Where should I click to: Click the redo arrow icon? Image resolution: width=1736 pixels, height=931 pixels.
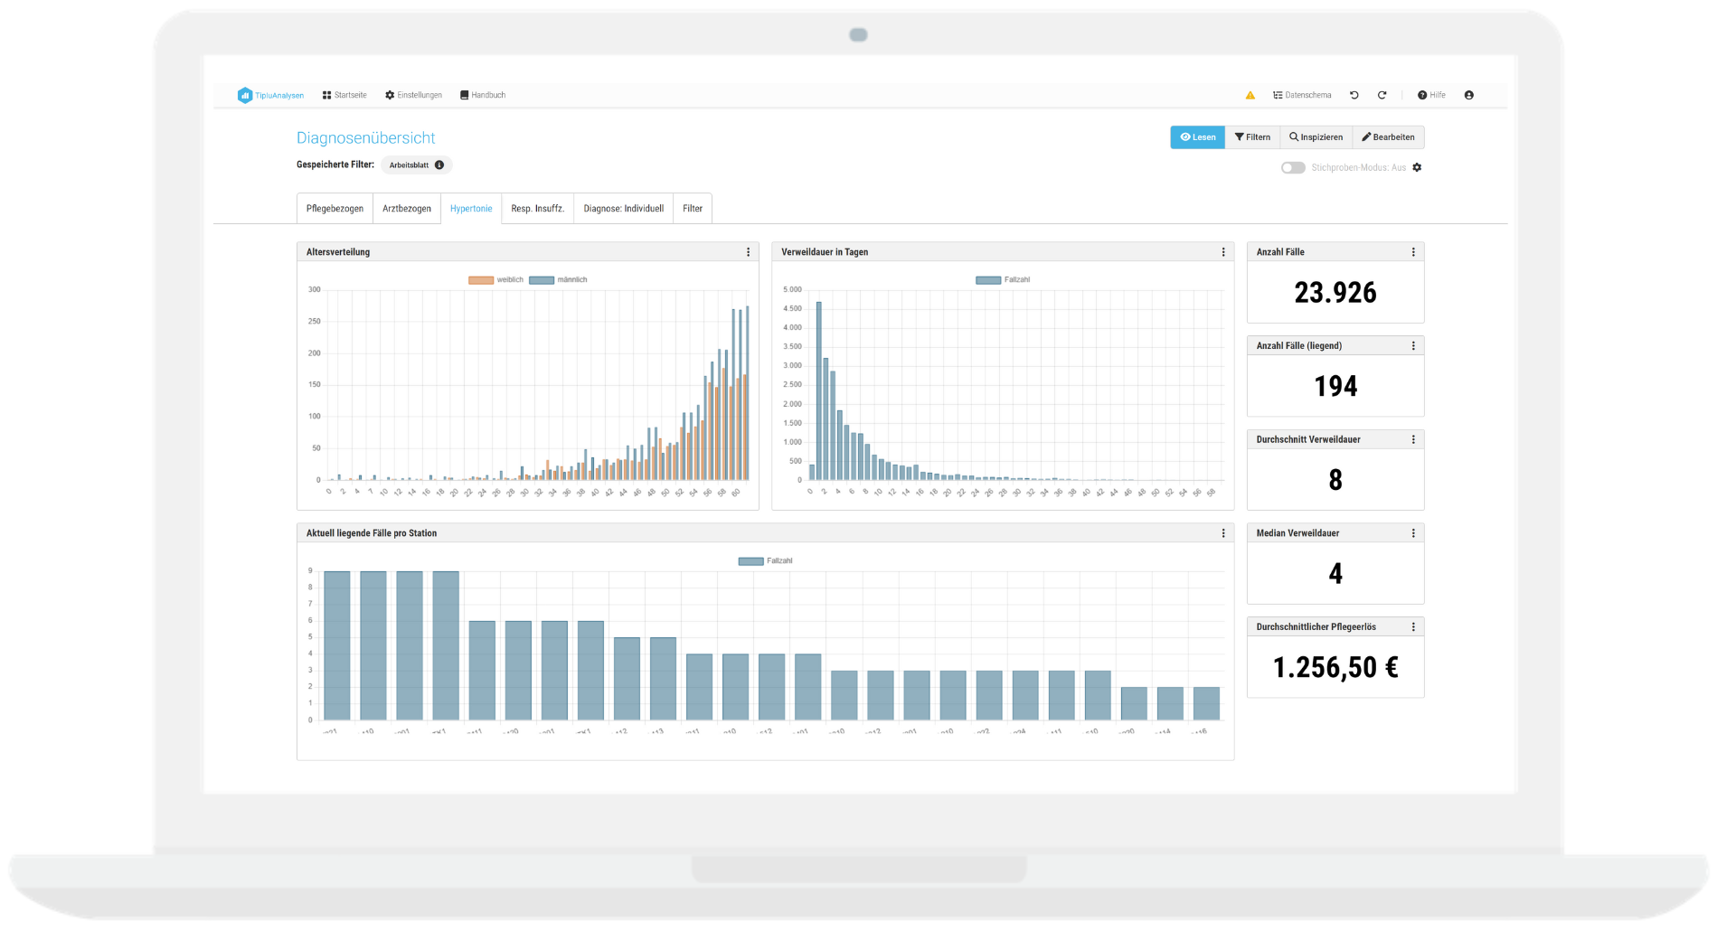1382,95
